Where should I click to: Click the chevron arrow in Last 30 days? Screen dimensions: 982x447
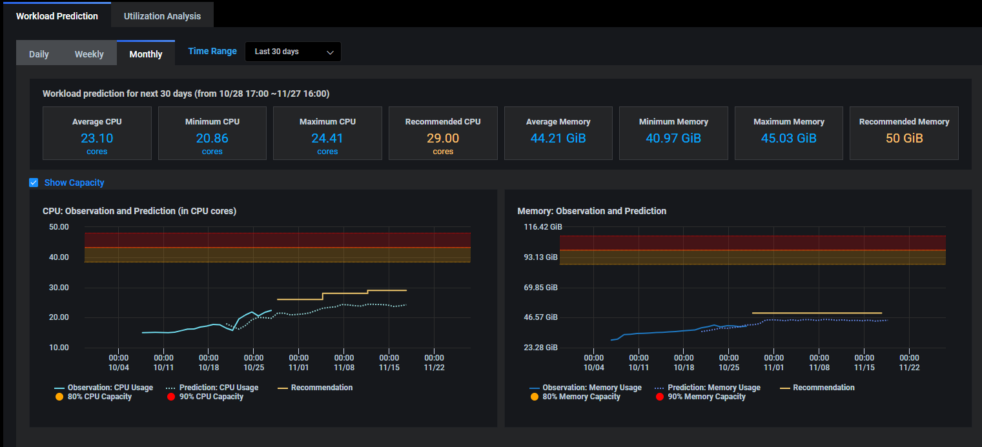pyautogui.click(x=330, y=52)
